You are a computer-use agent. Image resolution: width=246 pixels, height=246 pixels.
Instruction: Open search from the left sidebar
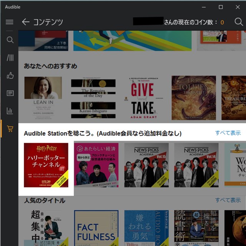pos(10,40)
